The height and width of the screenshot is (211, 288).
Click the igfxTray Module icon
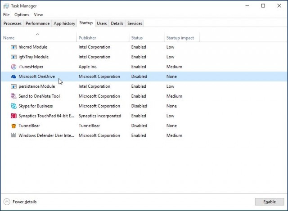[13, 57]
